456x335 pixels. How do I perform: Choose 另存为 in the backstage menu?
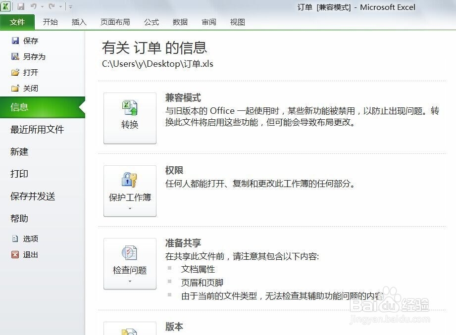35,56
